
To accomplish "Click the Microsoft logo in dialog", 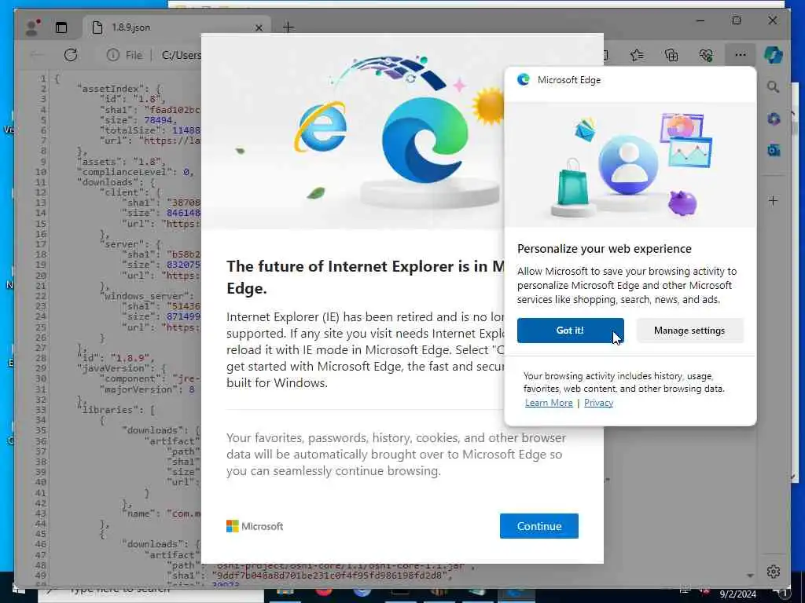I will point(255,526).
